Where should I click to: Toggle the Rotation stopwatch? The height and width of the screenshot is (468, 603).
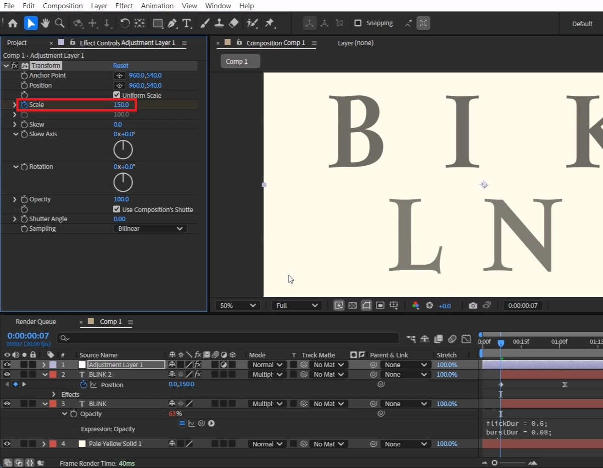pos(24,167)
